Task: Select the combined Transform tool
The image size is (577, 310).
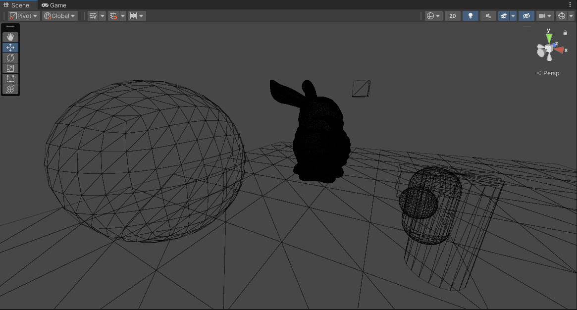Action: tap(10, 89)
